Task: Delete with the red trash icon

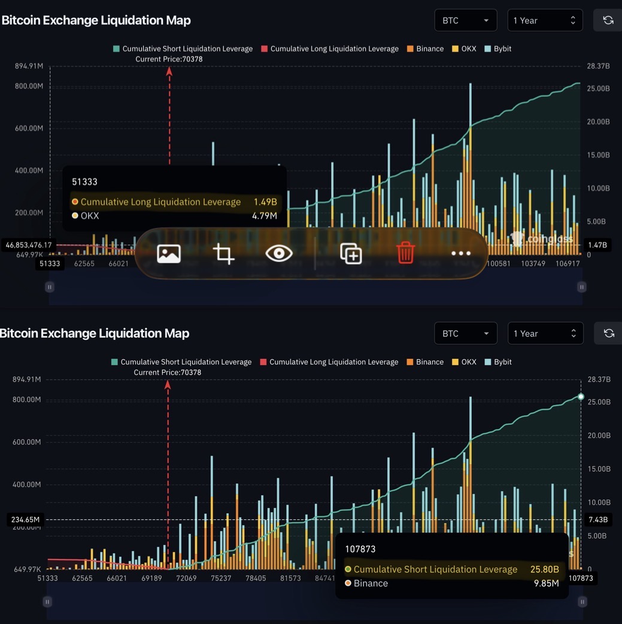Action: (x=405, y=252)
